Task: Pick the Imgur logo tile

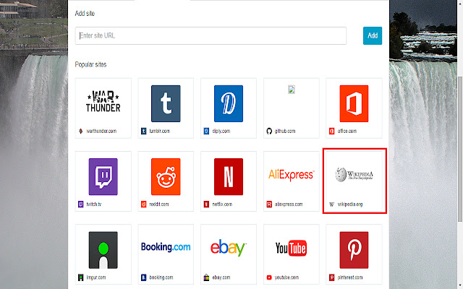Action: click(x=103, y=250)
